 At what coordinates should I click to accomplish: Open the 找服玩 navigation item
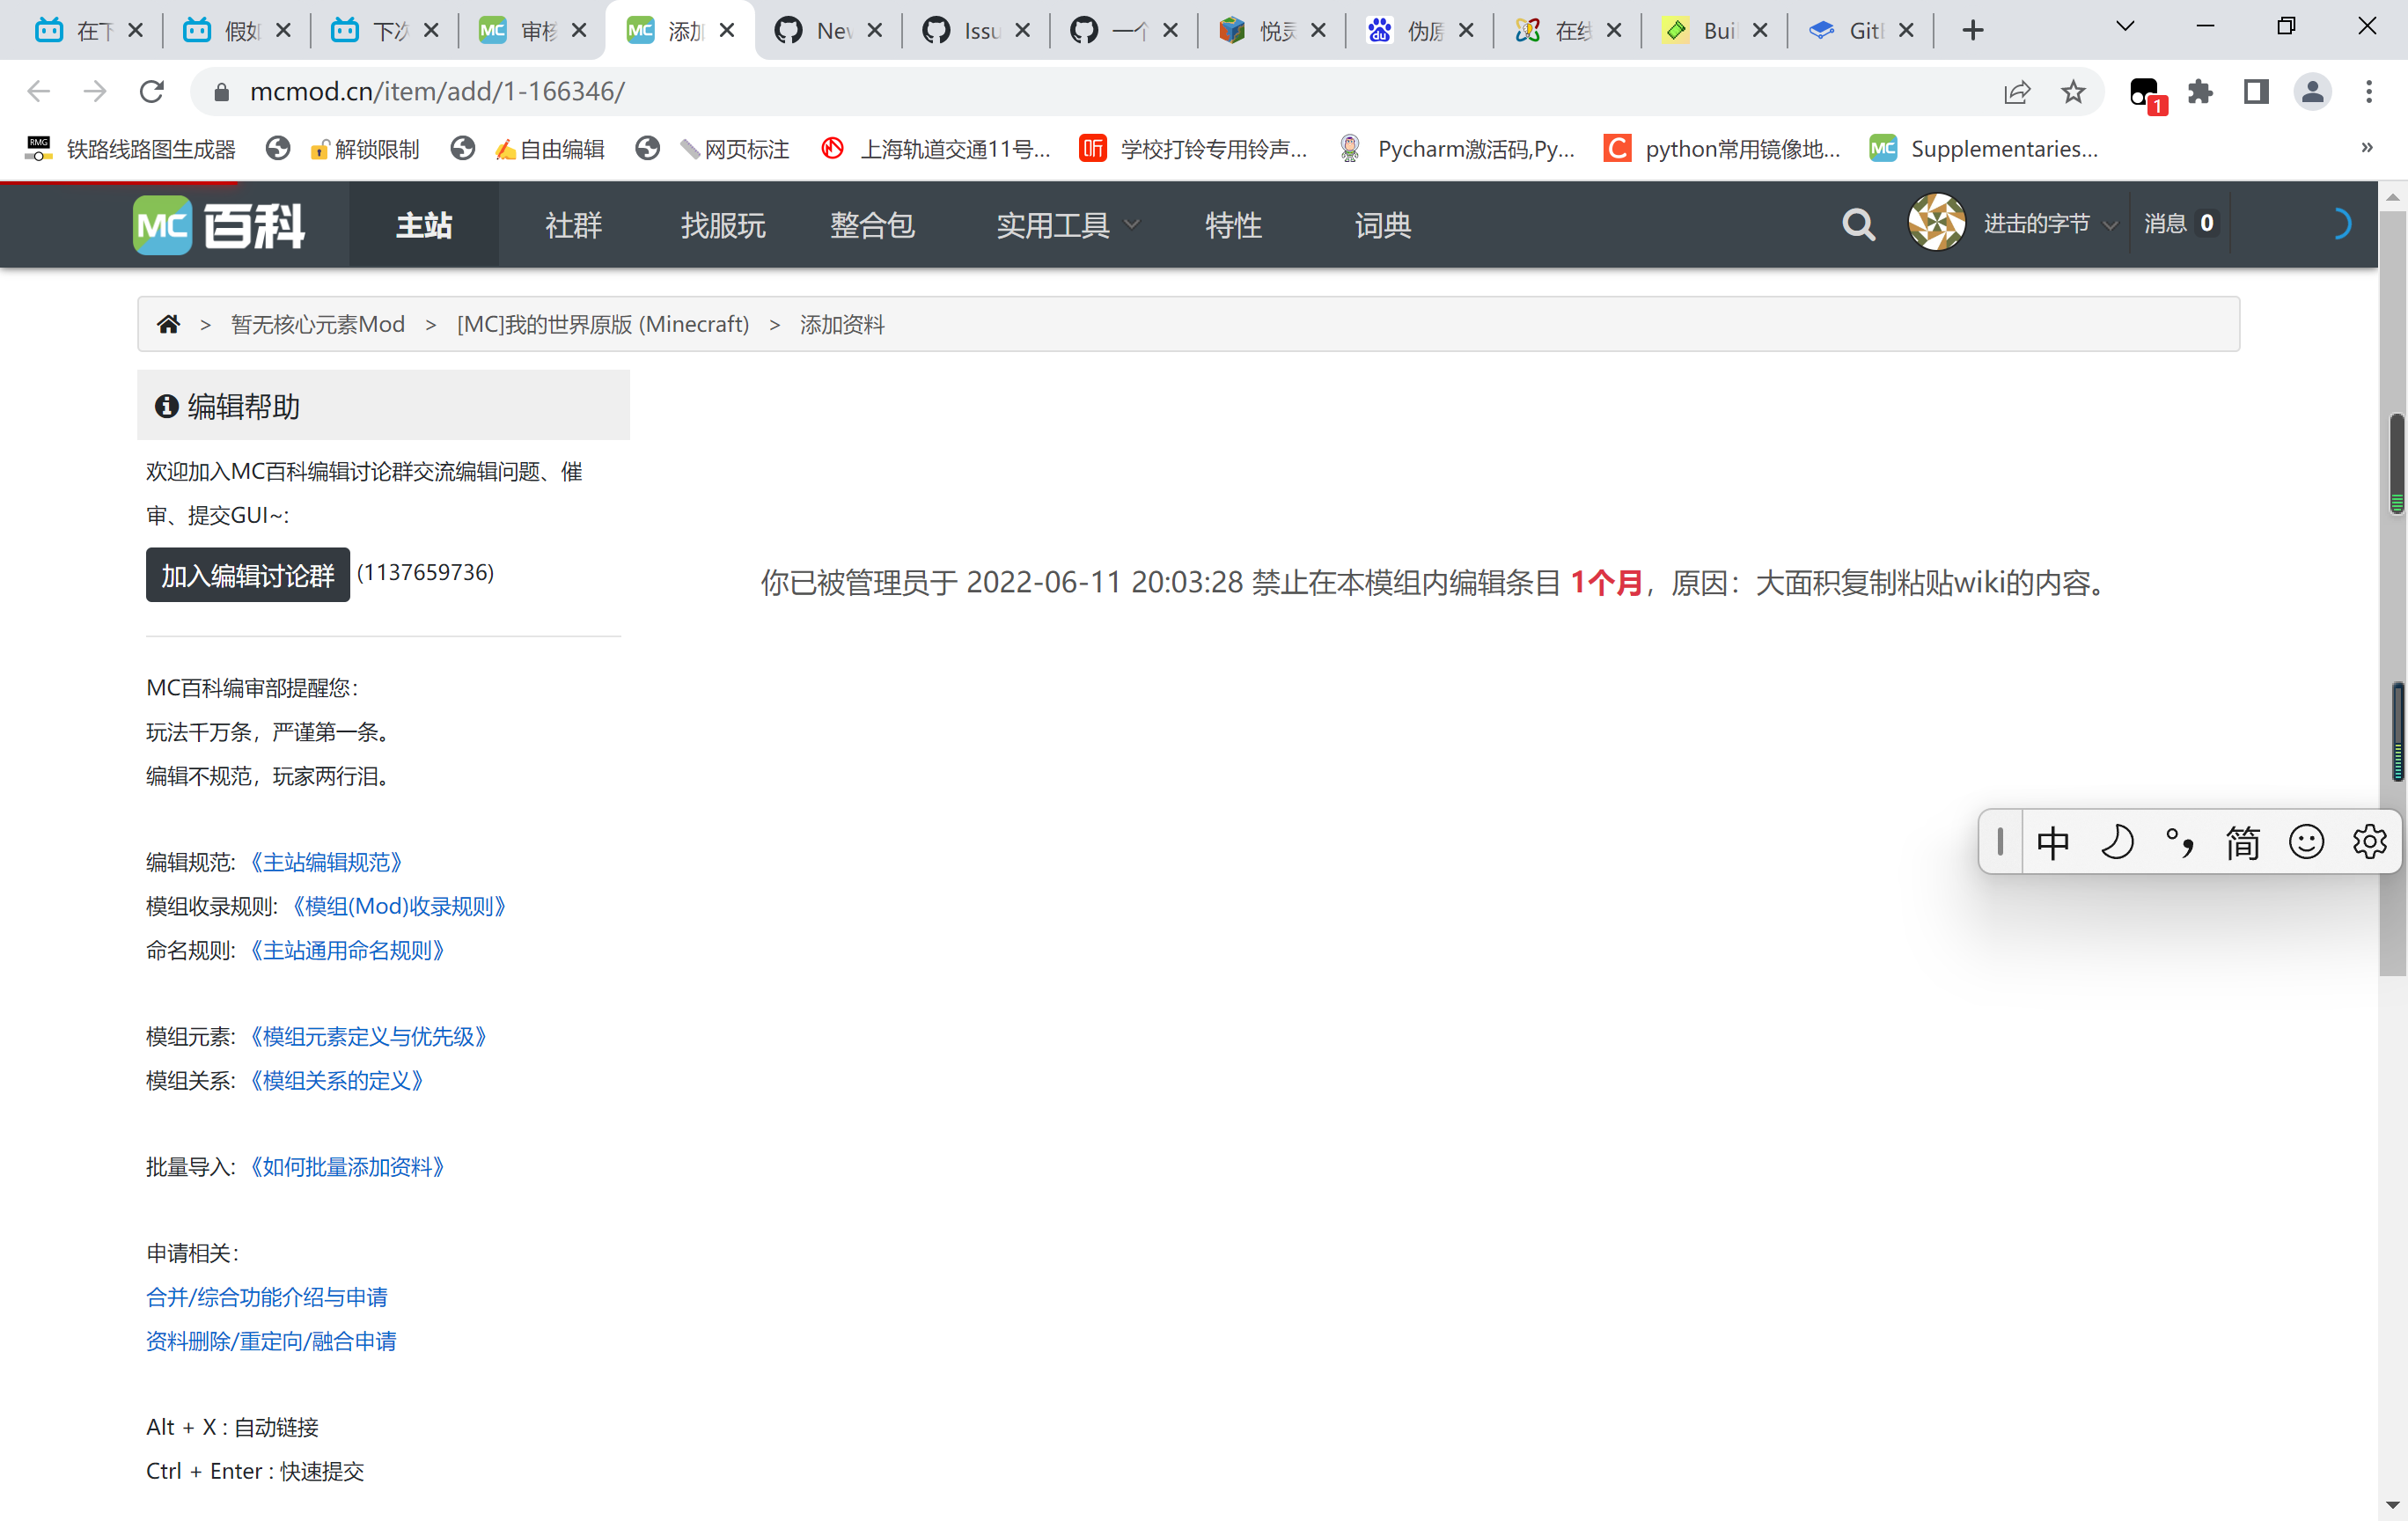(x=723, y=225)
